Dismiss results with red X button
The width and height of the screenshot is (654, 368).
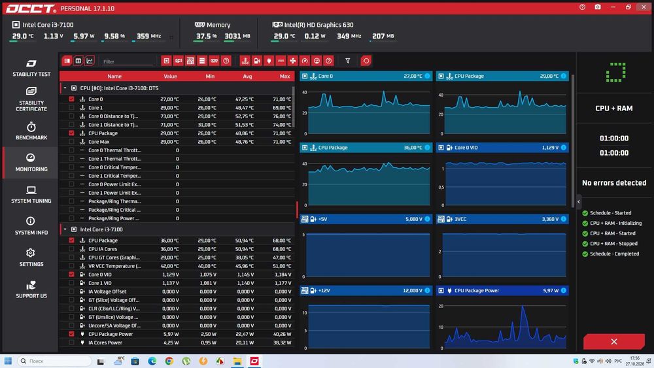click(x=614, y=342)
